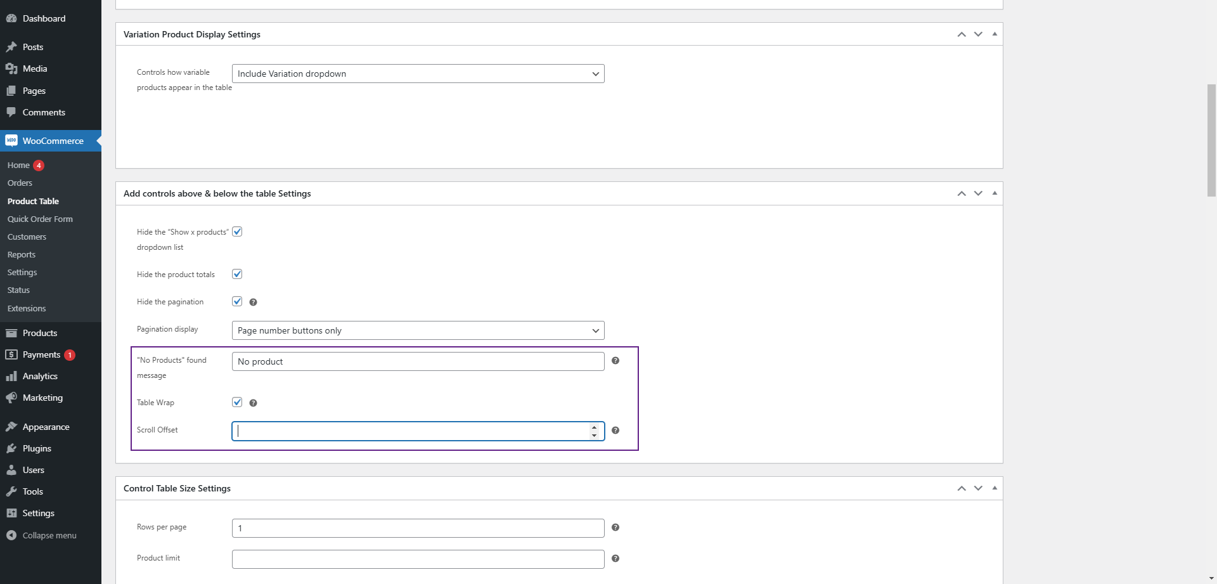Viewport: 1217px width, 584px height.
Task: Open the Include Variation dropdown select
Action: click(x=418, y=74)
